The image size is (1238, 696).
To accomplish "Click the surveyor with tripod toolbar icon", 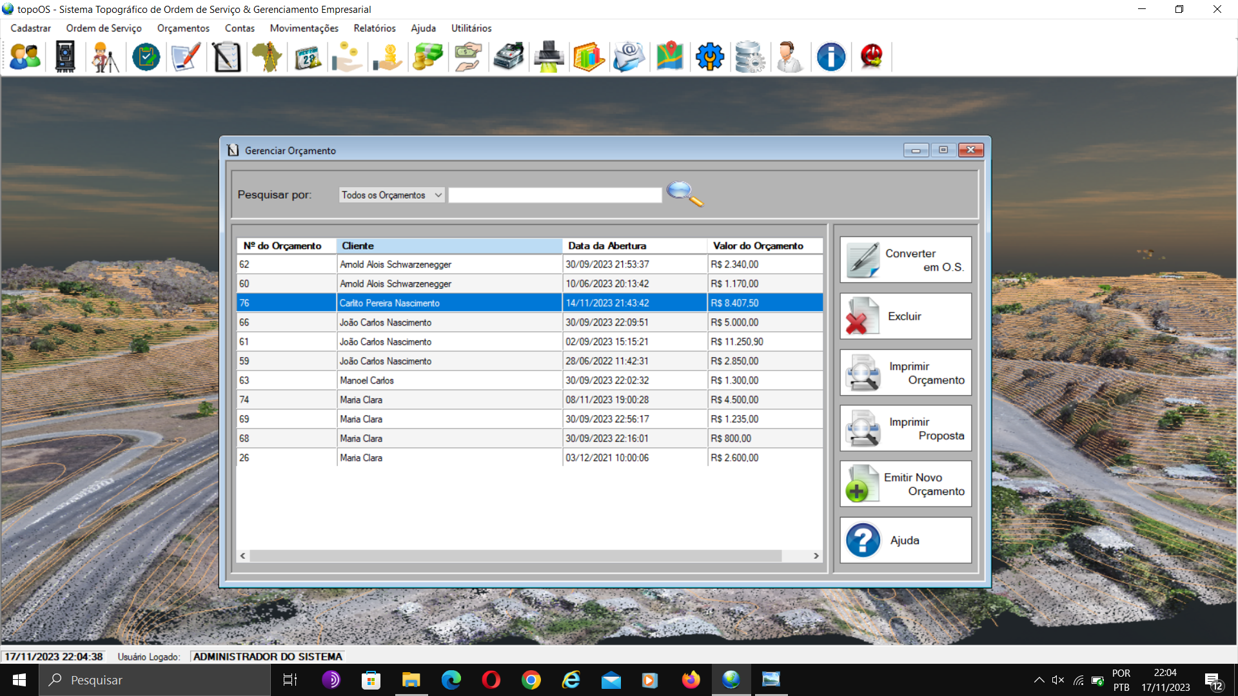I will (x=105, y=57).
